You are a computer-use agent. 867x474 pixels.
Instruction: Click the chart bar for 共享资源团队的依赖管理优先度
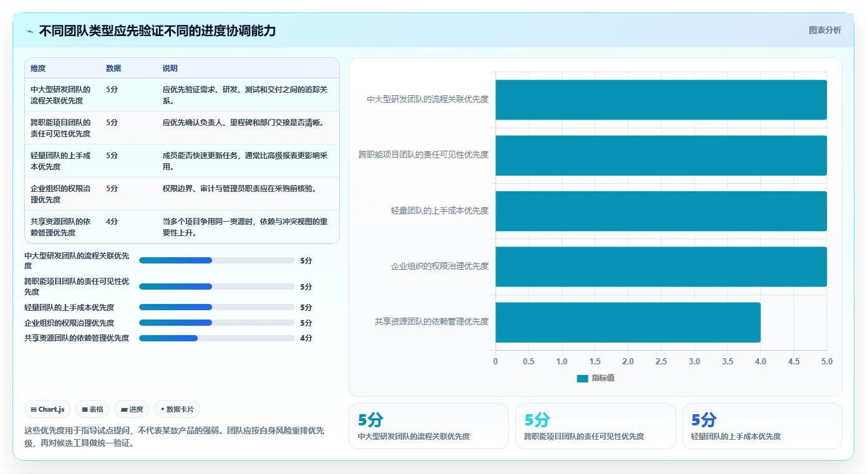(x=628, y=322)
